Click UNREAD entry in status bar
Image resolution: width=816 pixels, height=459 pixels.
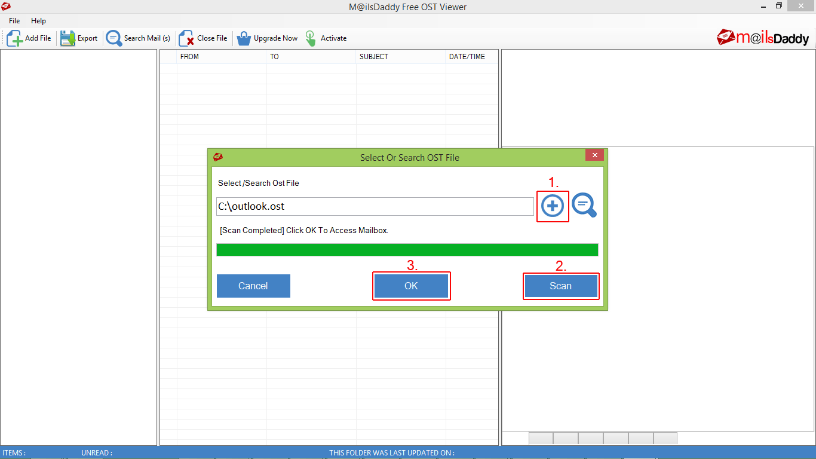97,453
